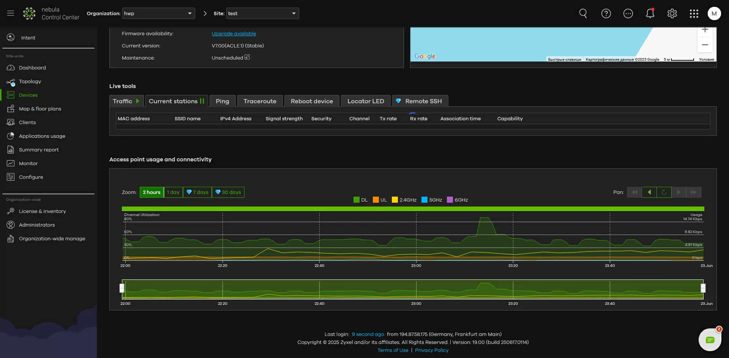Click the search magnifier icon
The image size is (729, 358).
coord(583,14)
